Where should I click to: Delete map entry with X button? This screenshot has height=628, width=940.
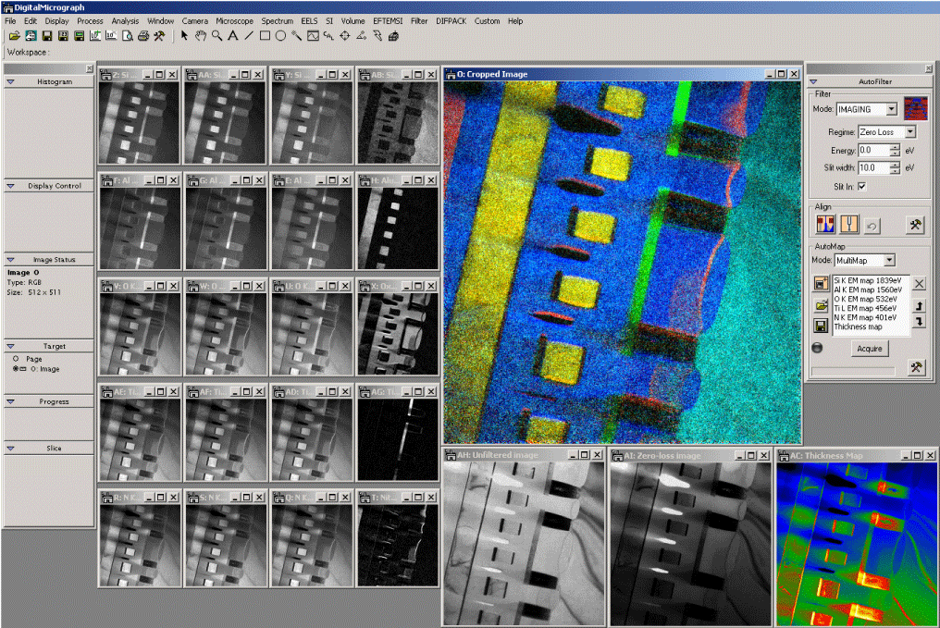tap(919, 284)
